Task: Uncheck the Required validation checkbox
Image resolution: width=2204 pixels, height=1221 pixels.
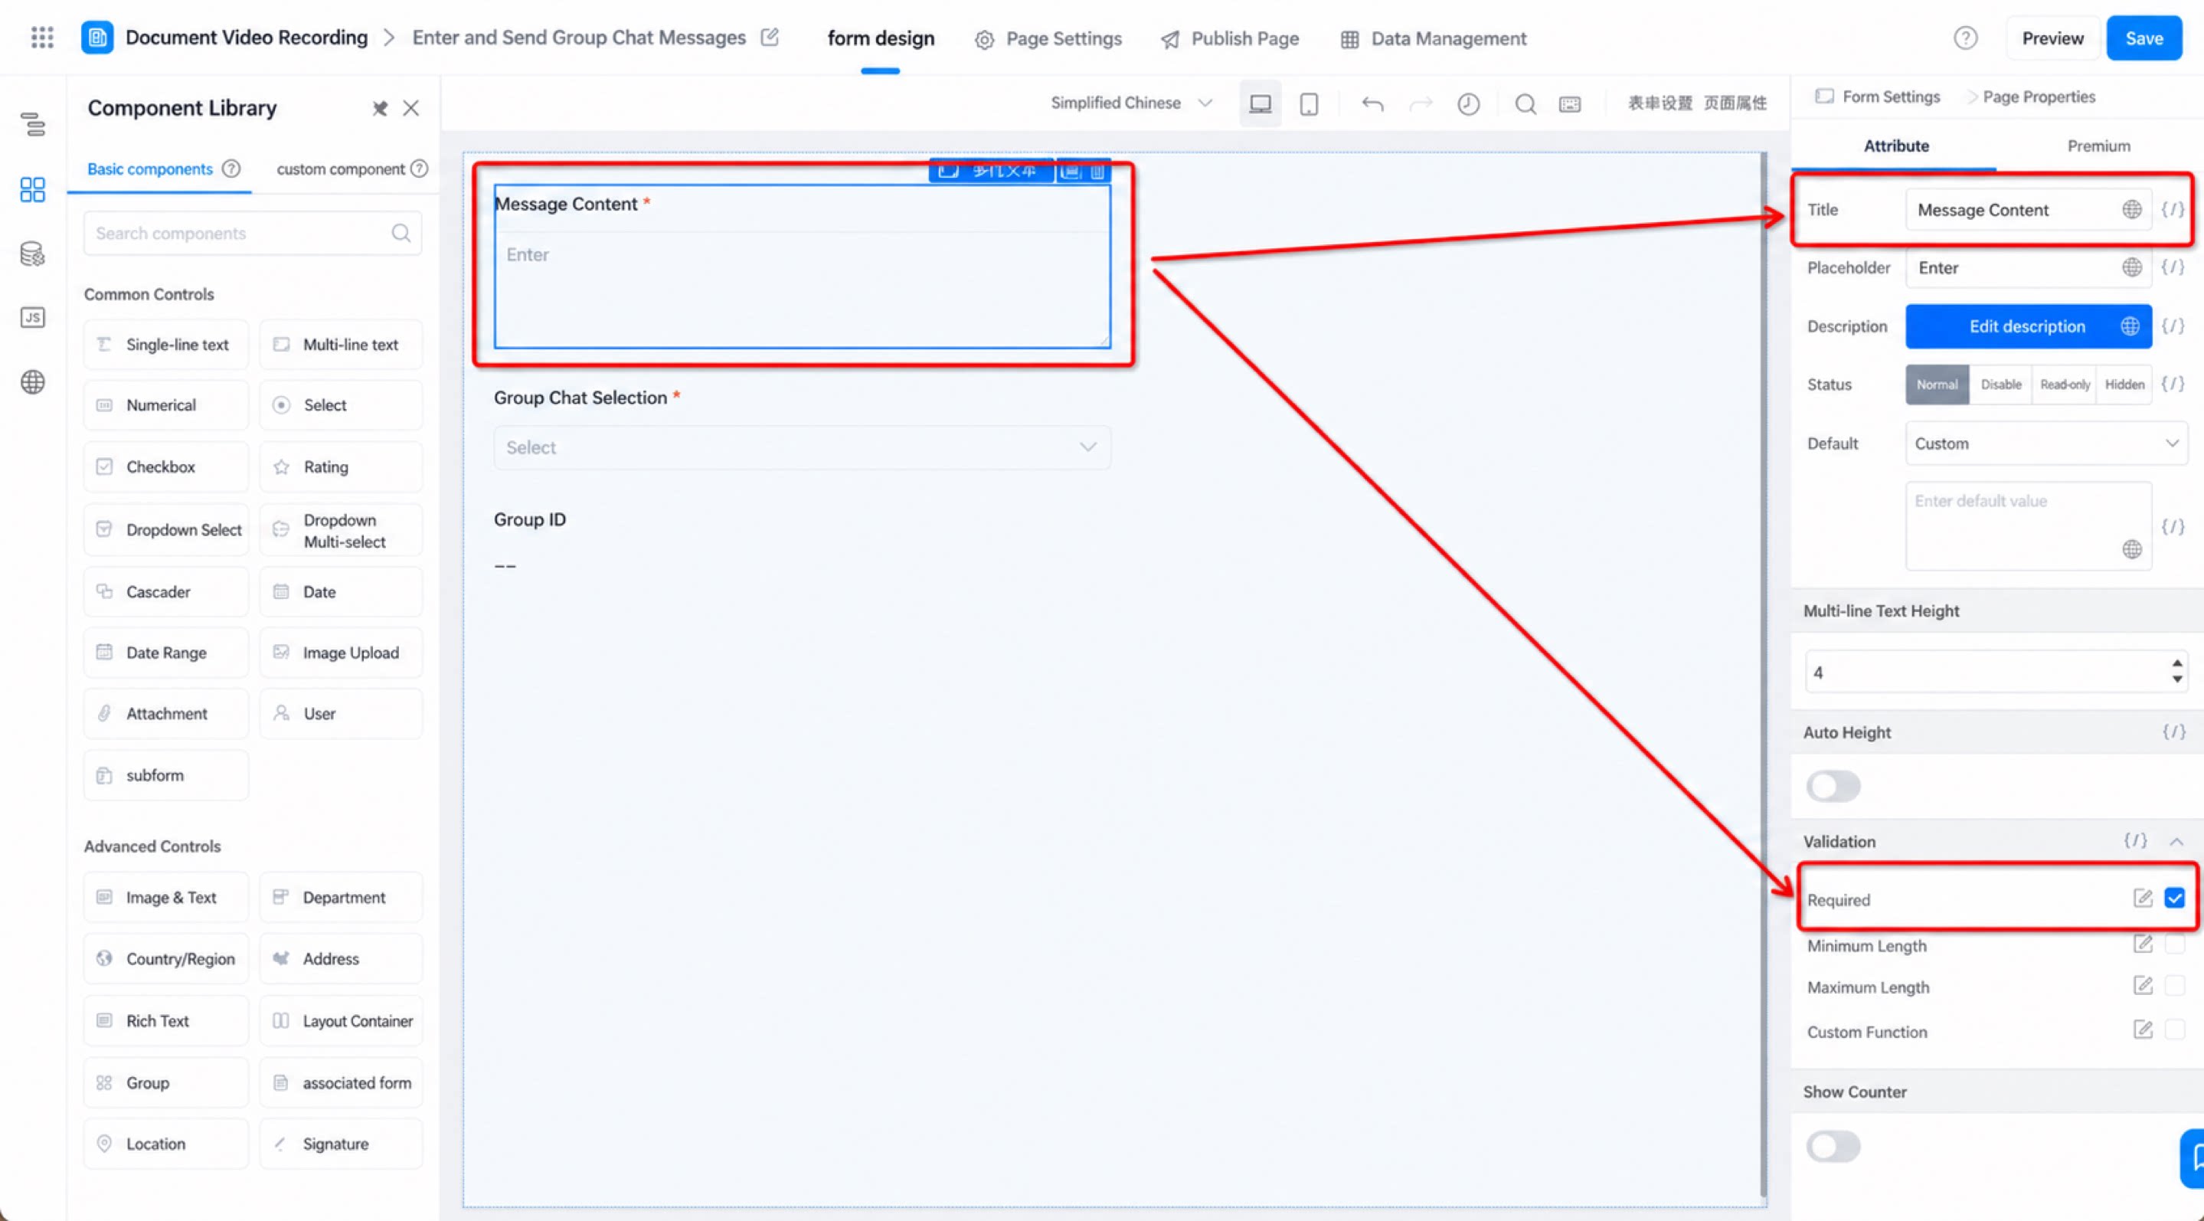Action: tap(2174, 898)
